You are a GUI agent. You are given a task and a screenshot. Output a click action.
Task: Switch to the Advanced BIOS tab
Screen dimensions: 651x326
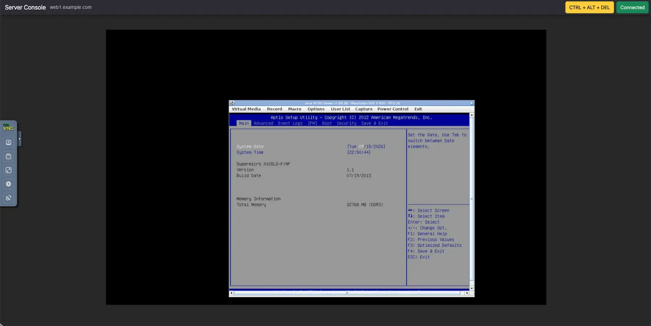[x=263, y=123]
